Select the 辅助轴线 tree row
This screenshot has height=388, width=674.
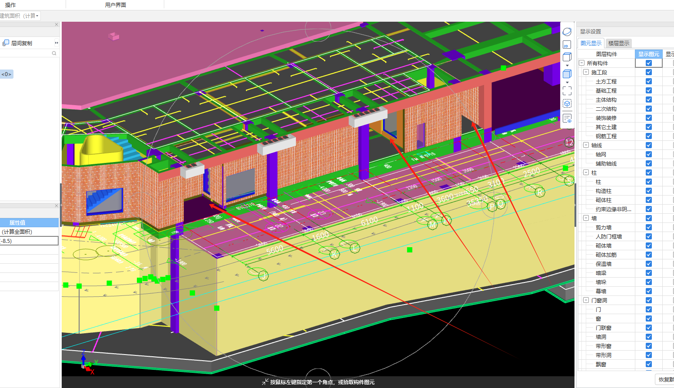click(606, 163)
